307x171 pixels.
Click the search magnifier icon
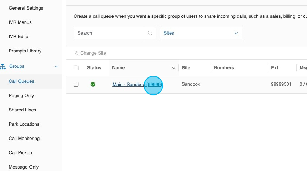pos(150,33)
